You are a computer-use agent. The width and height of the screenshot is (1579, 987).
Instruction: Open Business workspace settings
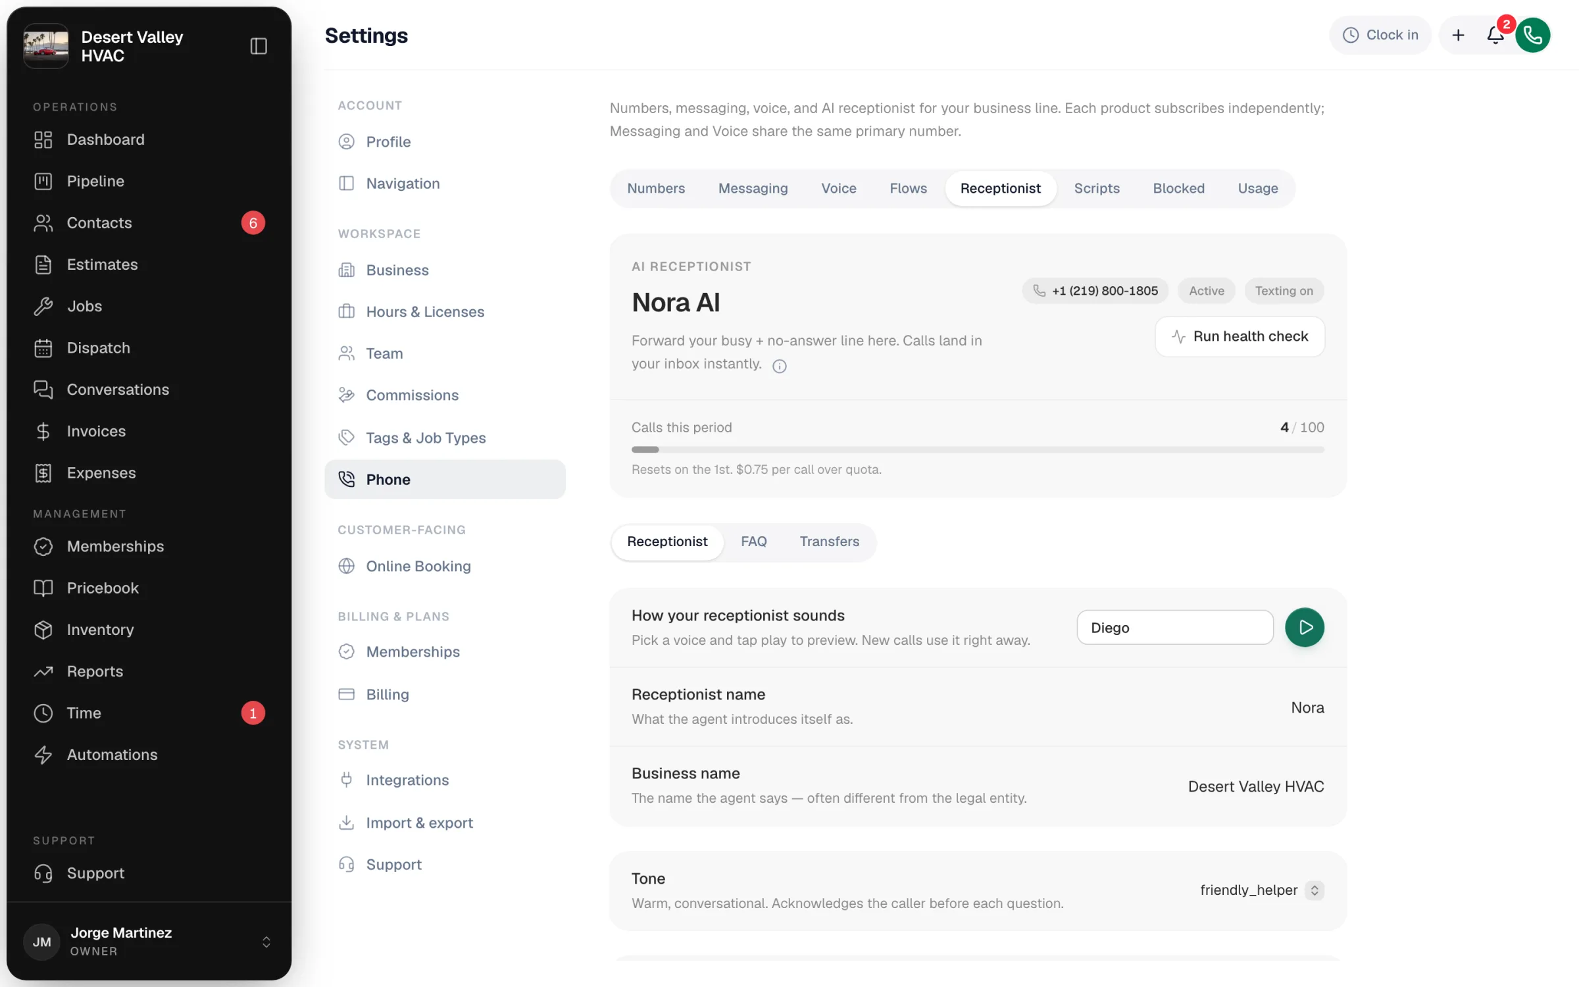point(445,270)
